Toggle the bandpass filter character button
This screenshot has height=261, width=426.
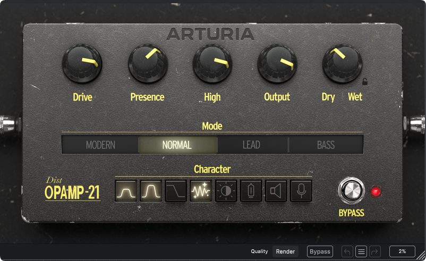(x=126, y=191)
